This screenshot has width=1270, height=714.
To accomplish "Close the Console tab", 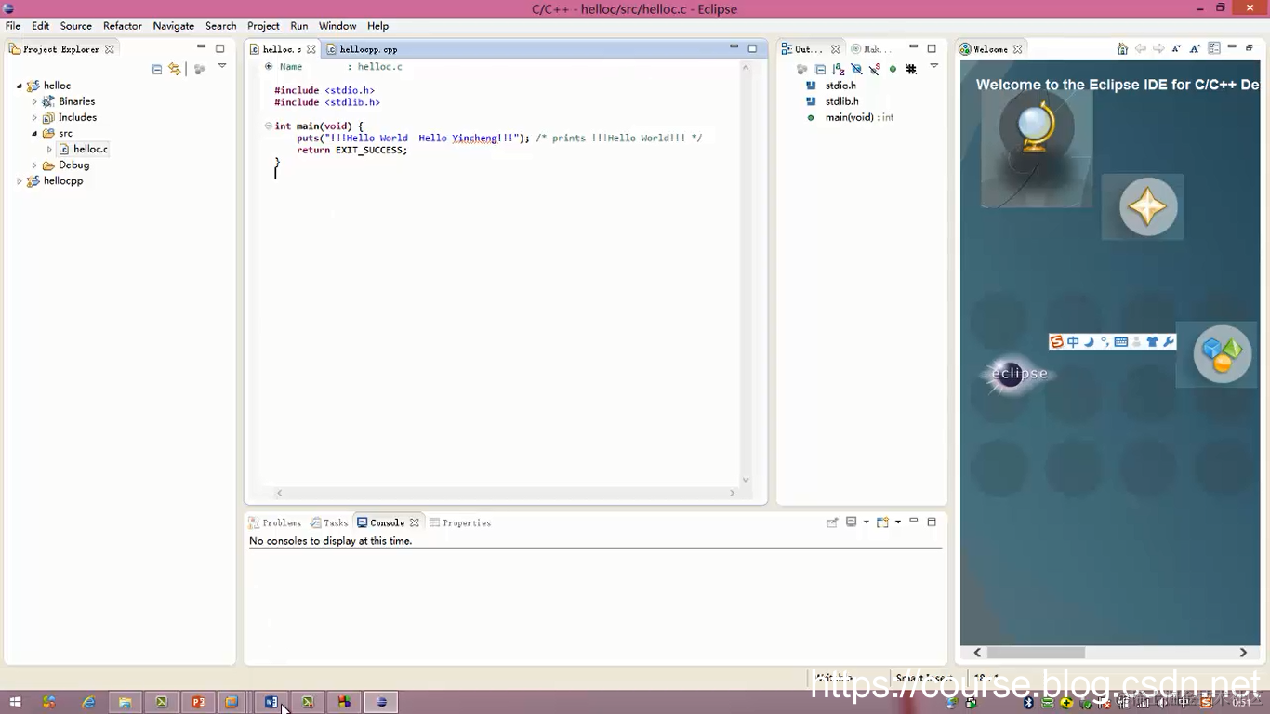I will point(415,522).
